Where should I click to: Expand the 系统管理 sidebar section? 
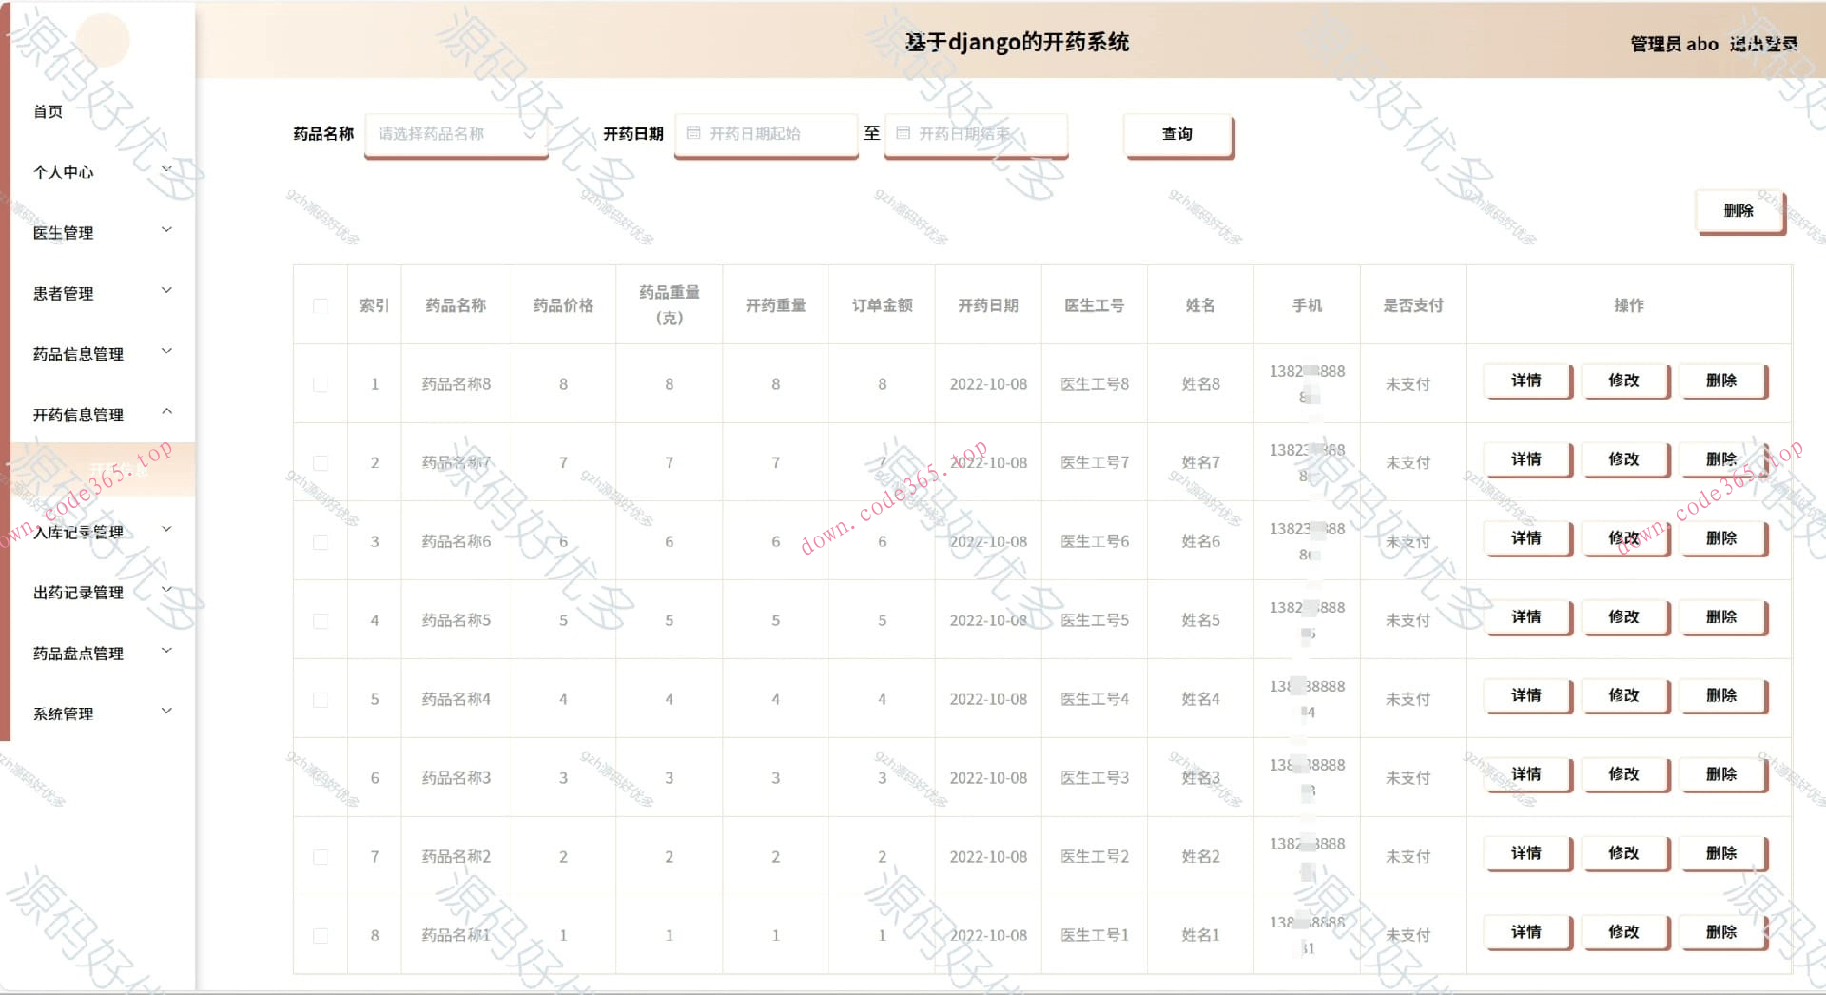(x=63, y=713)
